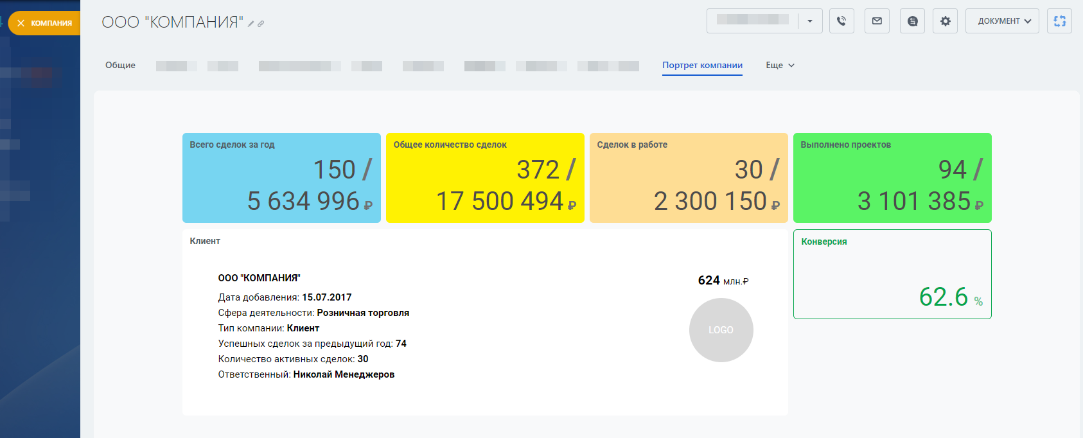Screen dimensions: 1083x438
Task: Click the blue Всего сделок за год card
Action: pos(281,178)
